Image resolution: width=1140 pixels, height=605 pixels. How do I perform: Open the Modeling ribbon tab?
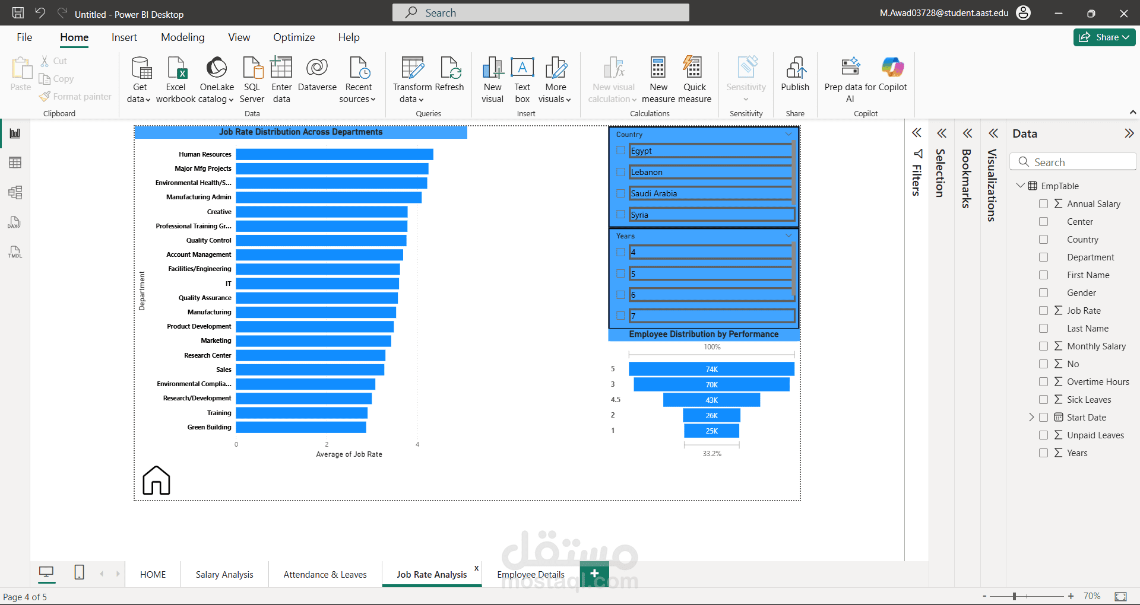click(x=182, y=37)
